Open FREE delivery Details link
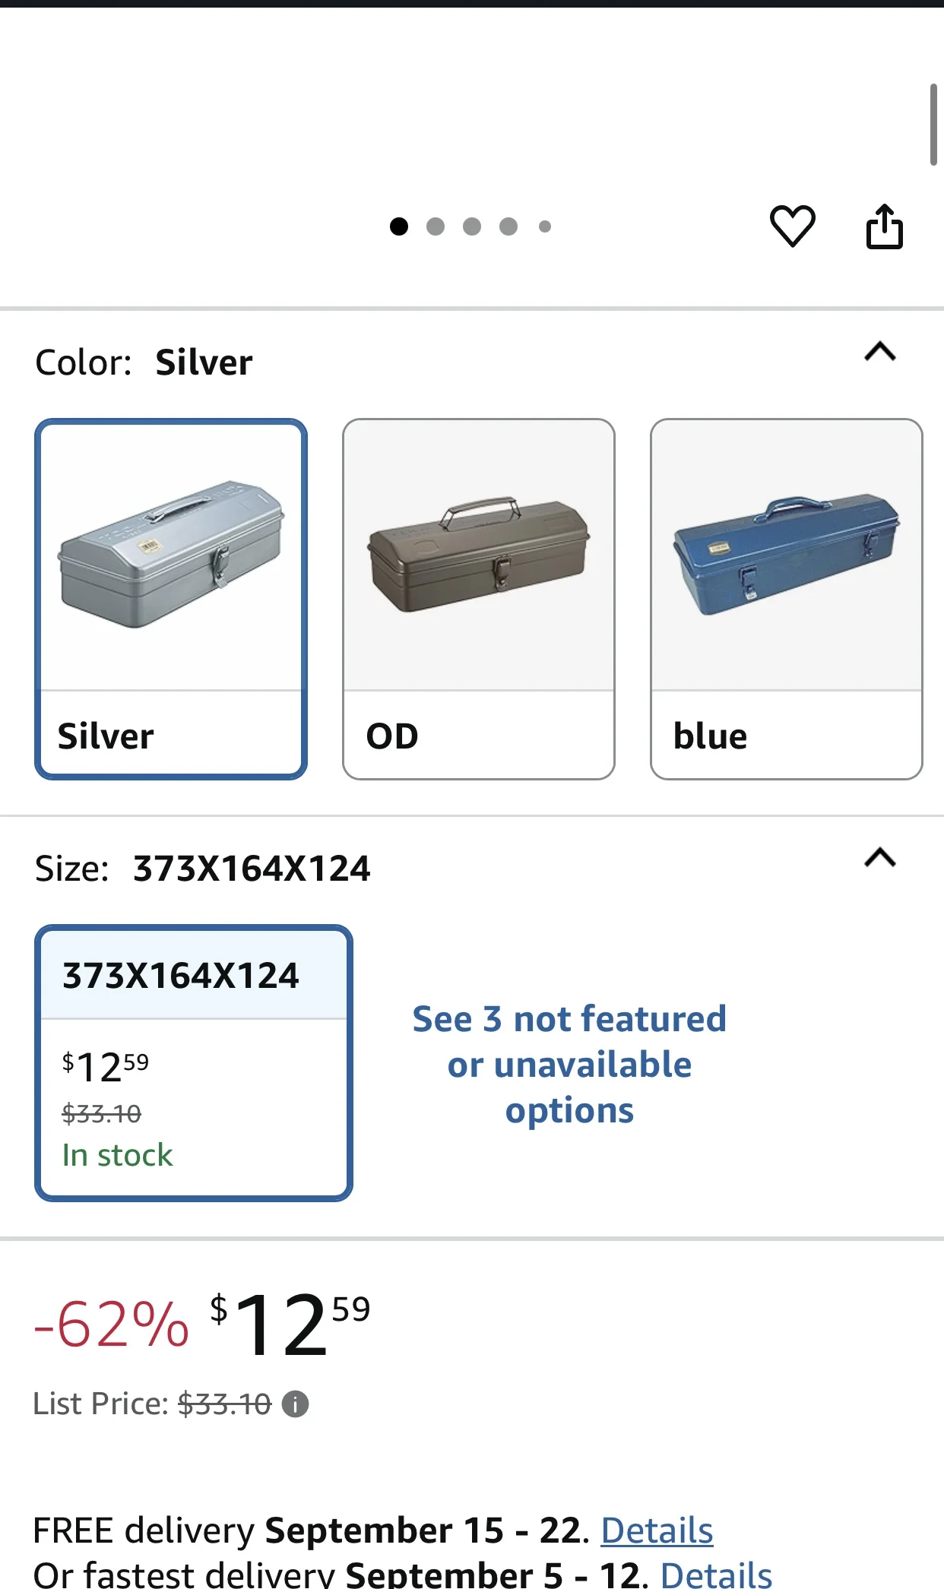This screenshot has width=944, height=1589. (657, 1530)
